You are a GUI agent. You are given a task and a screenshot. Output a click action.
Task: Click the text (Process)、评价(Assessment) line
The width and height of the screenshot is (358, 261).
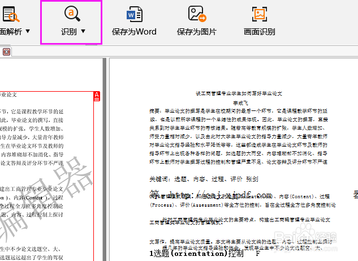(243, 205)
